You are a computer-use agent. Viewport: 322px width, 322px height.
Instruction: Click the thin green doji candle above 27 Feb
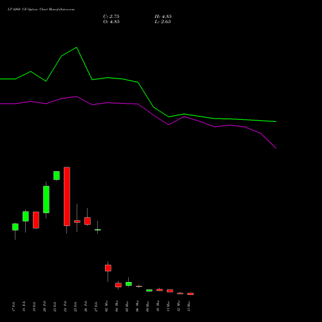coord(98,230)
